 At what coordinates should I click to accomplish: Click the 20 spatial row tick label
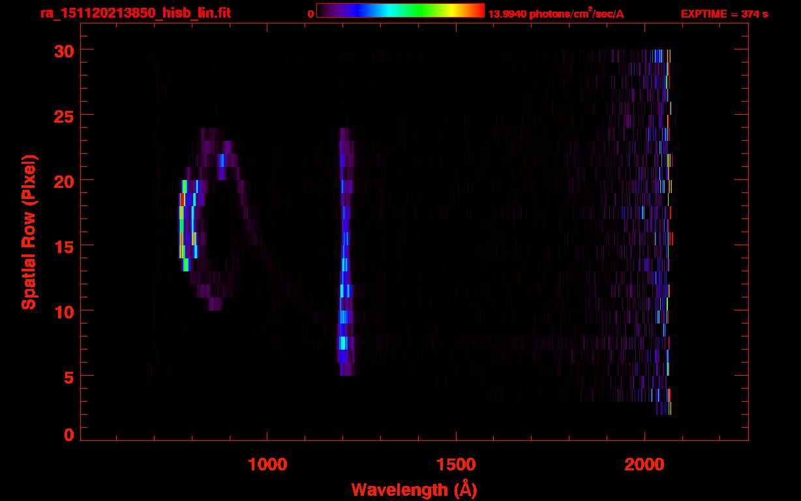(x=63, y=181)
